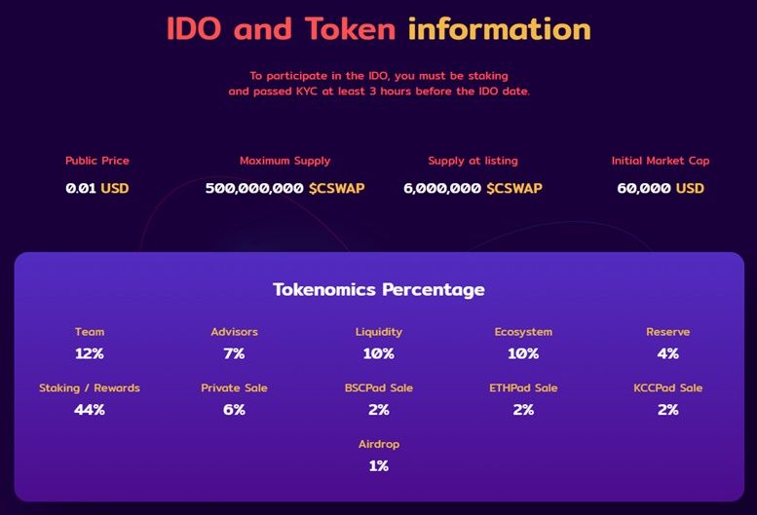757x515 pixels.
Task: Select the Reserve 4% allocation
Action: pos(667,344)
